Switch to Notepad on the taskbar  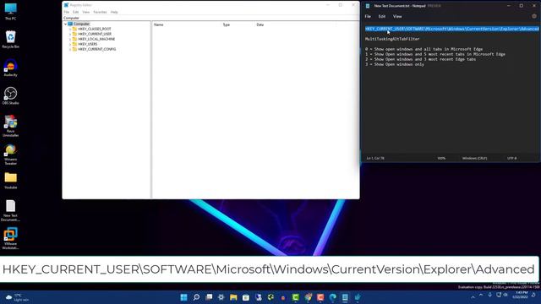click(345, 297)
